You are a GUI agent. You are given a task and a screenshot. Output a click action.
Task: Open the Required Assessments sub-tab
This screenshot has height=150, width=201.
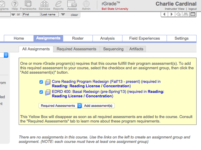point(76,49)
